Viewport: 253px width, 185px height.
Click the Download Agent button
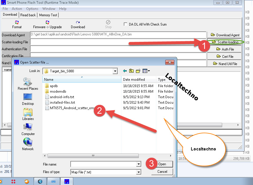click(225, 35)
